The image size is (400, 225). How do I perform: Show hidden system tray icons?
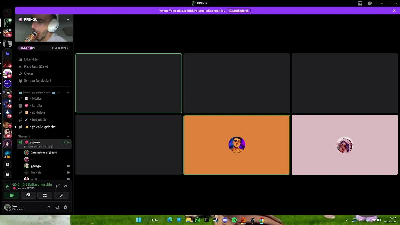coord(347,220)
